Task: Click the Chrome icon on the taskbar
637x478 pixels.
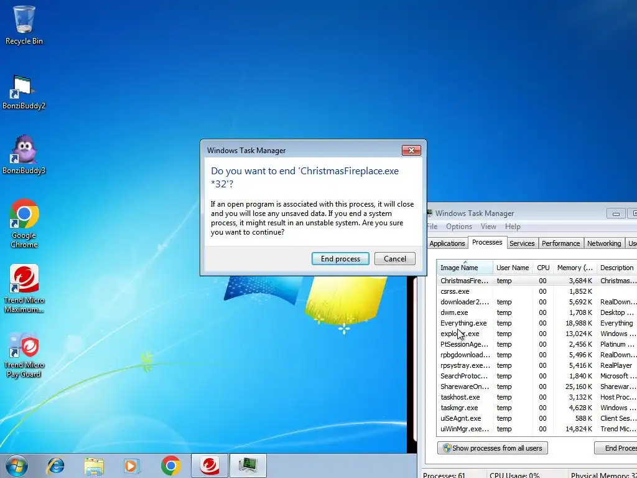Action: click(x=170, y=466)
